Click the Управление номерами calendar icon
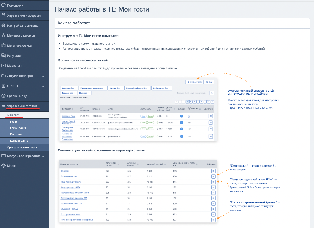The width and height of the screenshot is (314, 228). 3,15
